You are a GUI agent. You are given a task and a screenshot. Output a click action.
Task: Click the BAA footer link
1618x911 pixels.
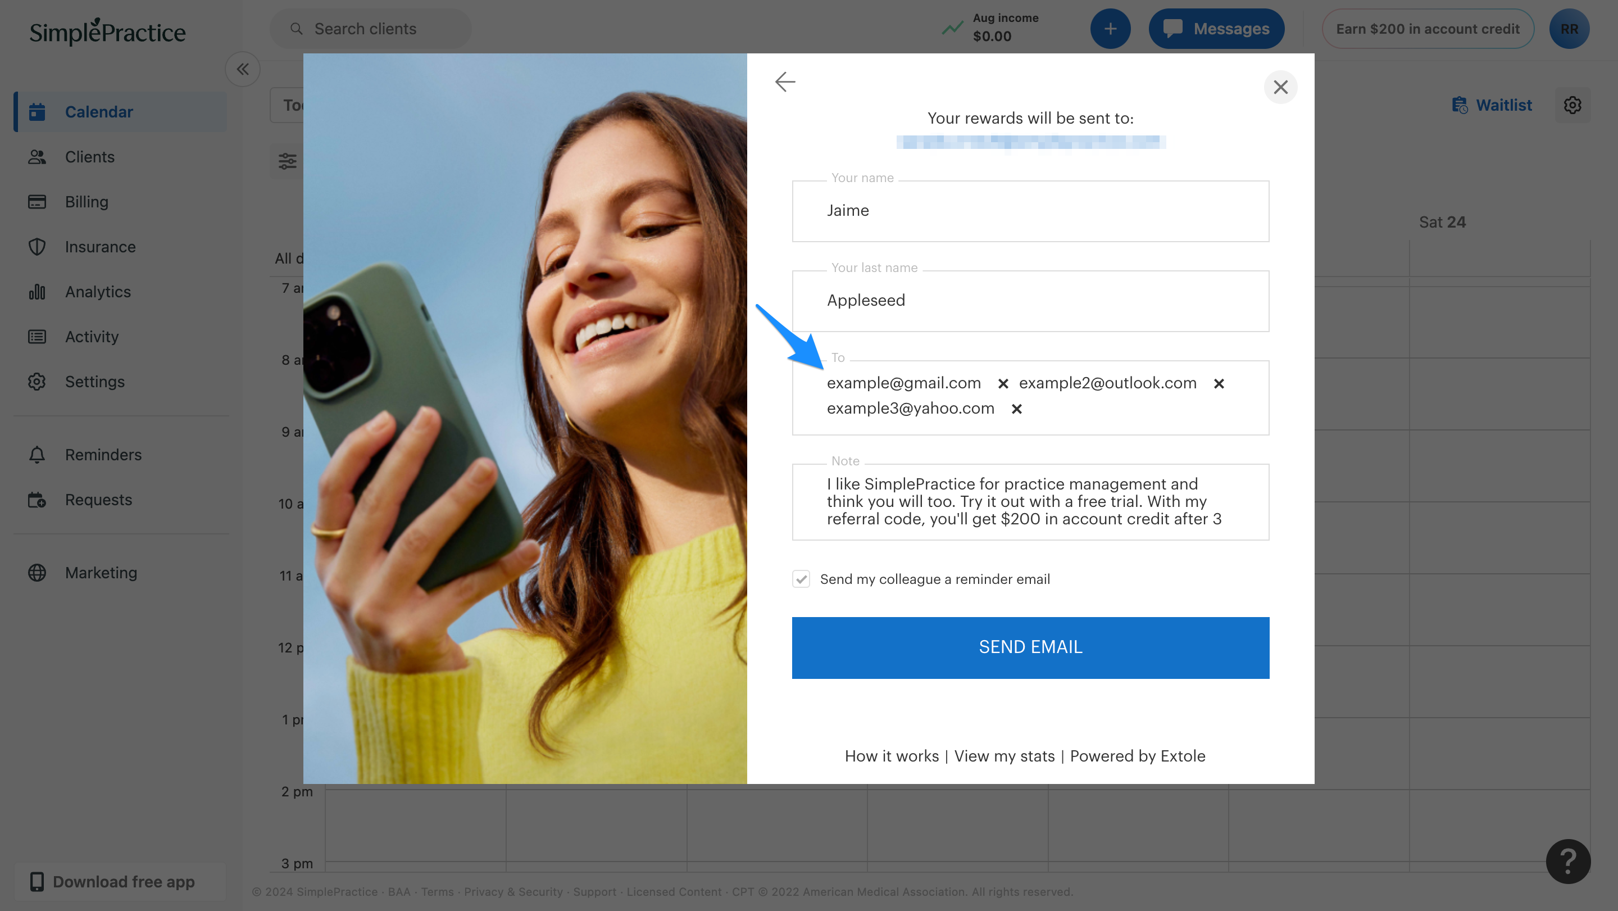(398, 892)
